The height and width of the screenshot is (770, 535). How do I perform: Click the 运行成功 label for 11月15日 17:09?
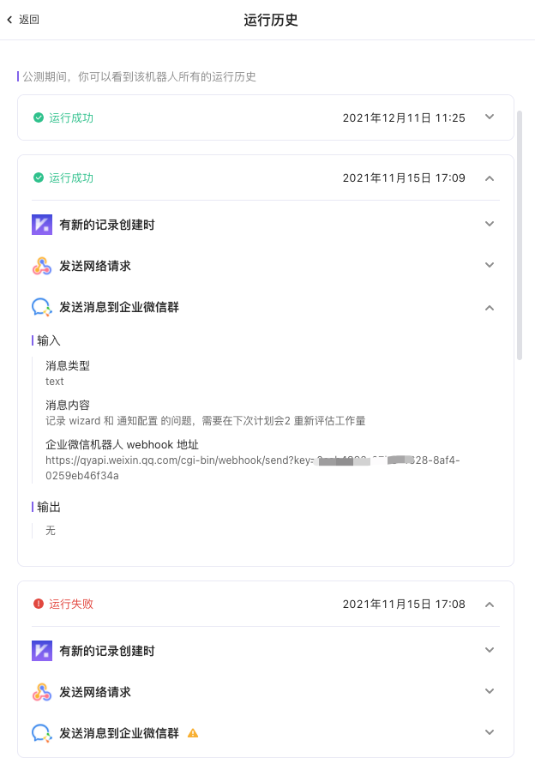click(71, 177)
